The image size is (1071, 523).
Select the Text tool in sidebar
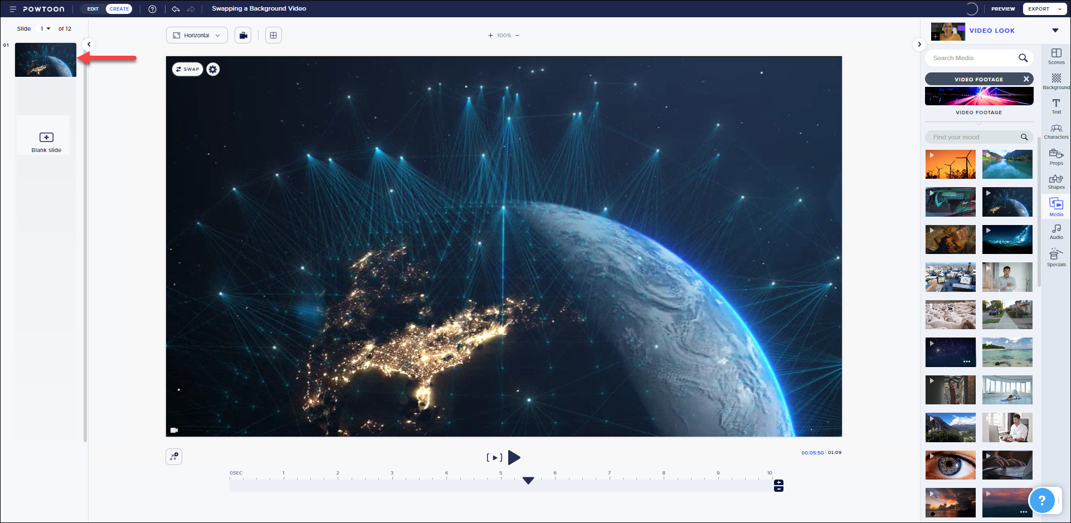[x=1056, y=106]
